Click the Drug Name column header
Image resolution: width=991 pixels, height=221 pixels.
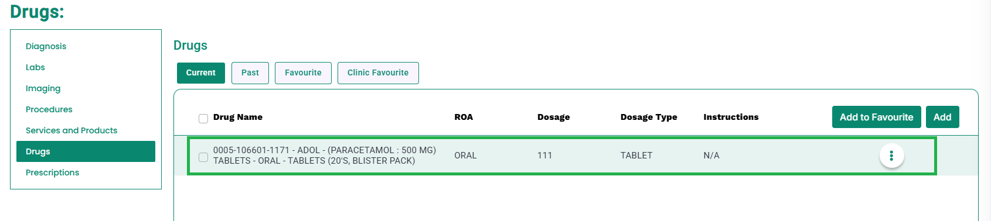tap(238, 117)
